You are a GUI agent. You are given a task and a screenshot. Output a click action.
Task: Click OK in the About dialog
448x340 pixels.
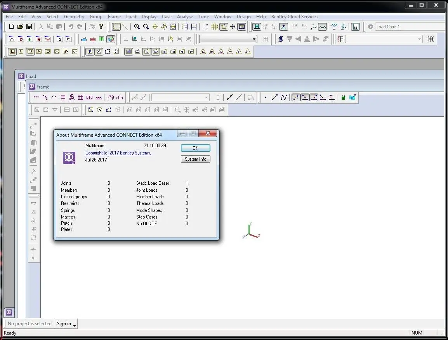195,148
